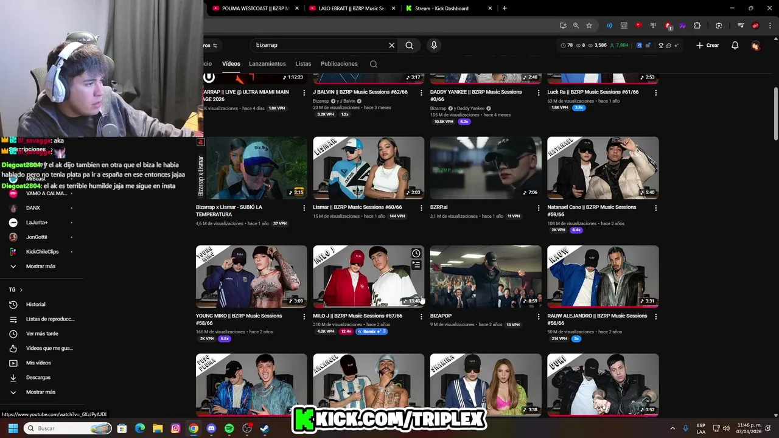Expand Mostrar más under subscriptions

[40, 266]
